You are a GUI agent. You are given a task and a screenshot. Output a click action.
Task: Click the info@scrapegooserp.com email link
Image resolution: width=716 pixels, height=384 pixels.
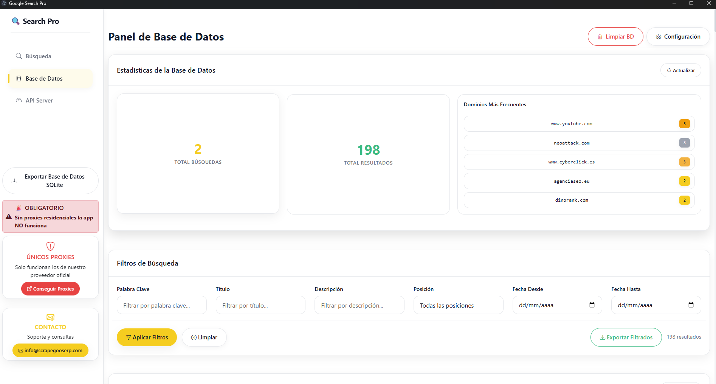[x=50, y=351]
